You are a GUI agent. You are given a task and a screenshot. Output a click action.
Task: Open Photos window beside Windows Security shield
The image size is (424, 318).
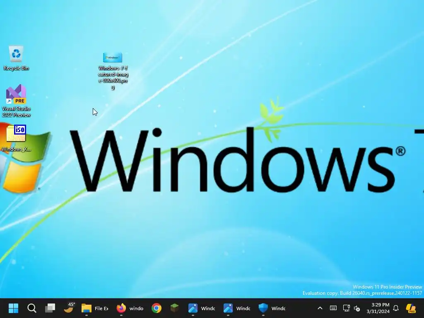pyautogui.click(x=236, y=308)
